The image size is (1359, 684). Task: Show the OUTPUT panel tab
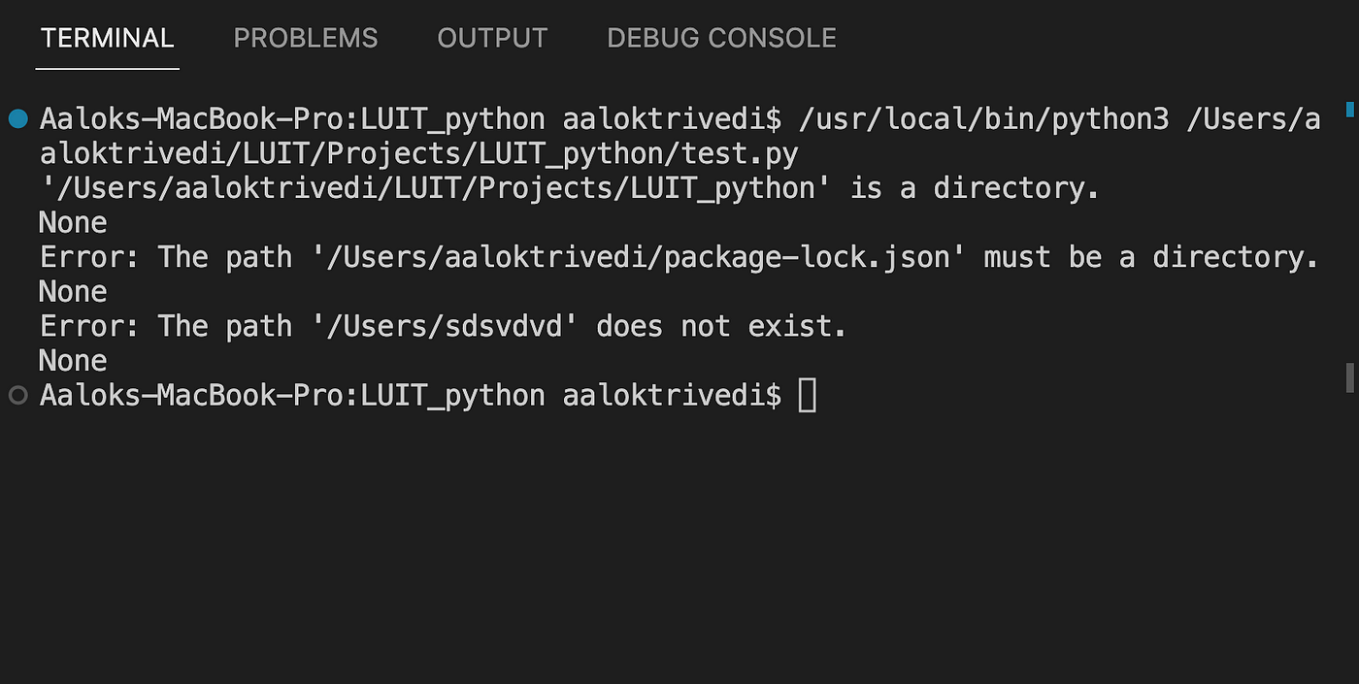coord(492,38)
